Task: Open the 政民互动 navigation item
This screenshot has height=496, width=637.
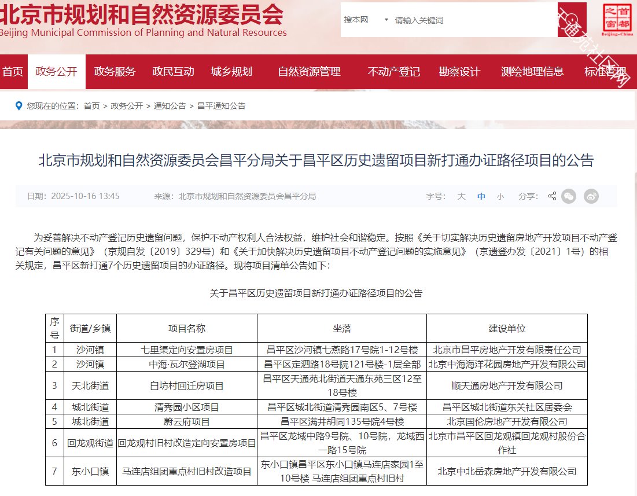Action: click(x=173, y=72)
